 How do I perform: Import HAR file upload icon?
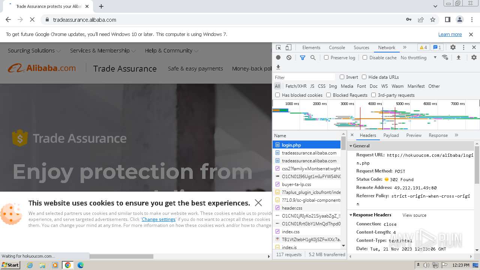(458, 58)
